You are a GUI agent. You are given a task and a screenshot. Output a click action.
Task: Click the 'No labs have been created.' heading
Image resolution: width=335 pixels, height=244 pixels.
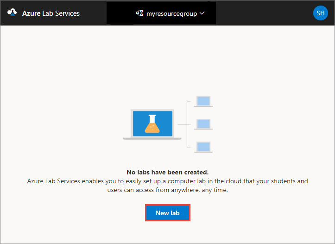[168, 172]
